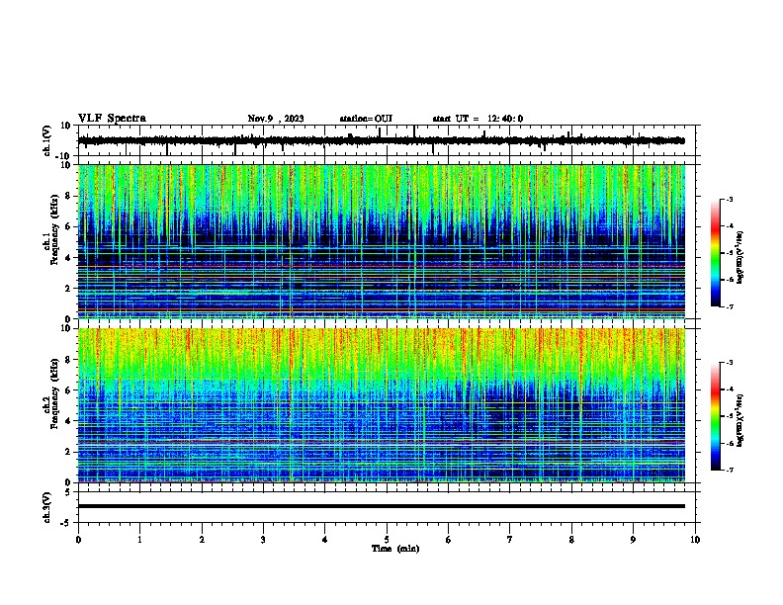The height and width of the screenshot is (605, 783).
Task: Click time axis tick label "8"
Action: point(571,540)
